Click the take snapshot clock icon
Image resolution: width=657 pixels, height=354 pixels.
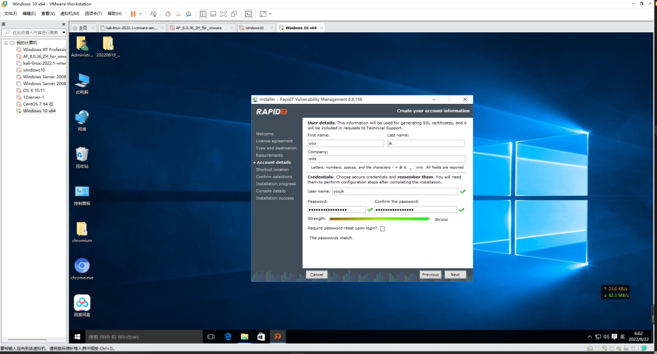[x=168, y=14]
